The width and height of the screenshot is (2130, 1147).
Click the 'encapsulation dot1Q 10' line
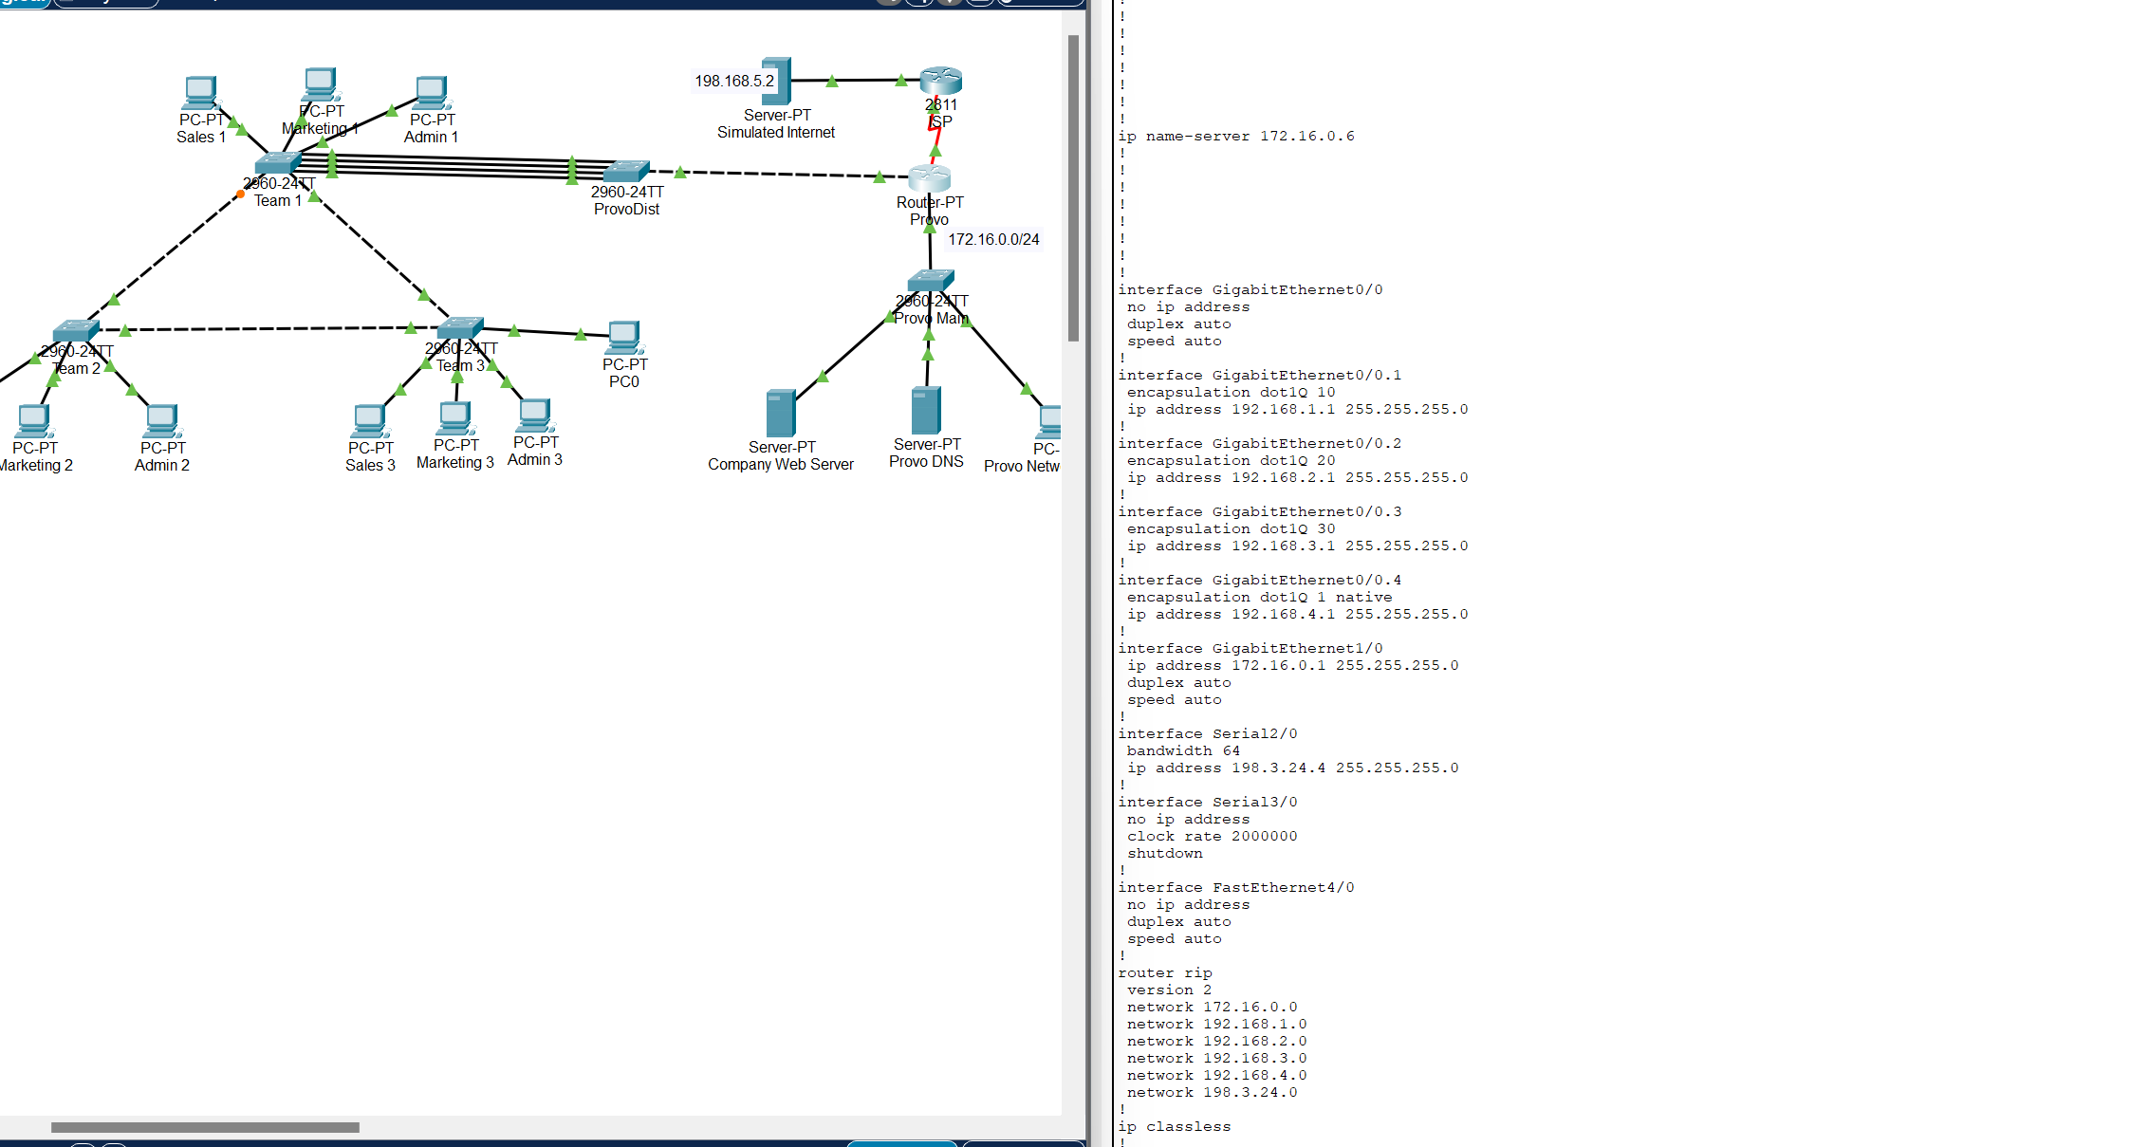coord(1232,392)
